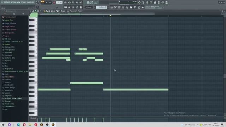
Task: Toggle multilink to controllers button
Action: (x=77, y=7)
